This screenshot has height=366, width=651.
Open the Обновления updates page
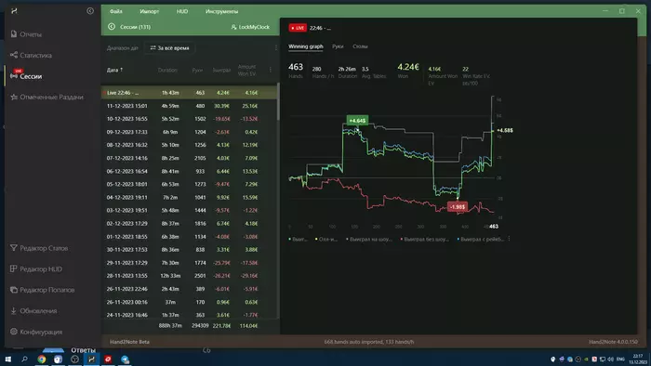(x=33, y=310)
